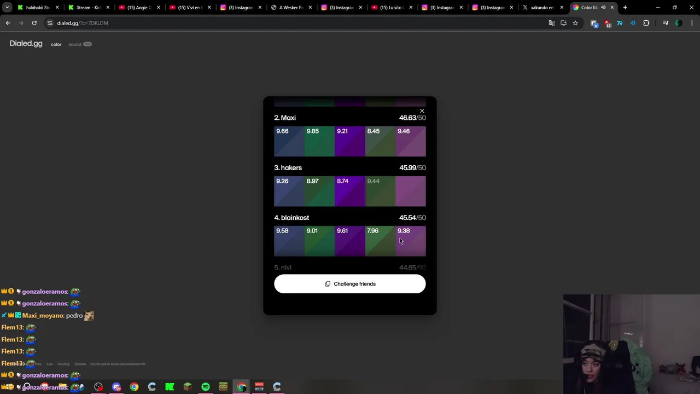Click the Dialed.gg logo
This screenshot has width=700, height=394.
pos(26,44)
